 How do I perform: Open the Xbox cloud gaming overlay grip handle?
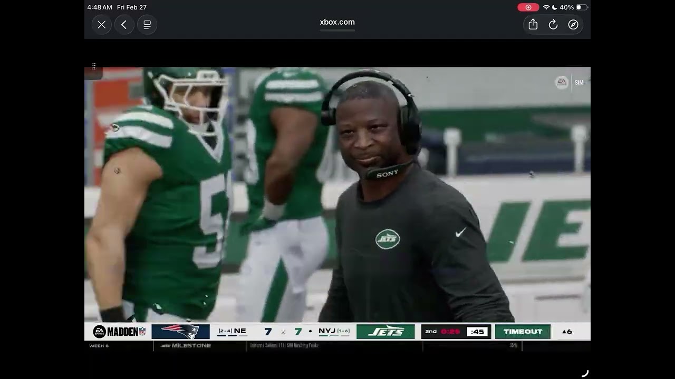94,66
